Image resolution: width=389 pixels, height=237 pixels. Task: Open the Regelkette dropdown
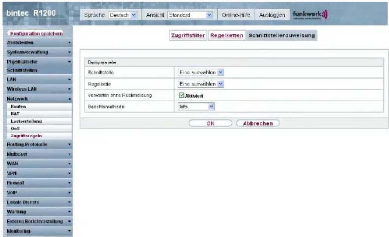(x=201, y=84)
